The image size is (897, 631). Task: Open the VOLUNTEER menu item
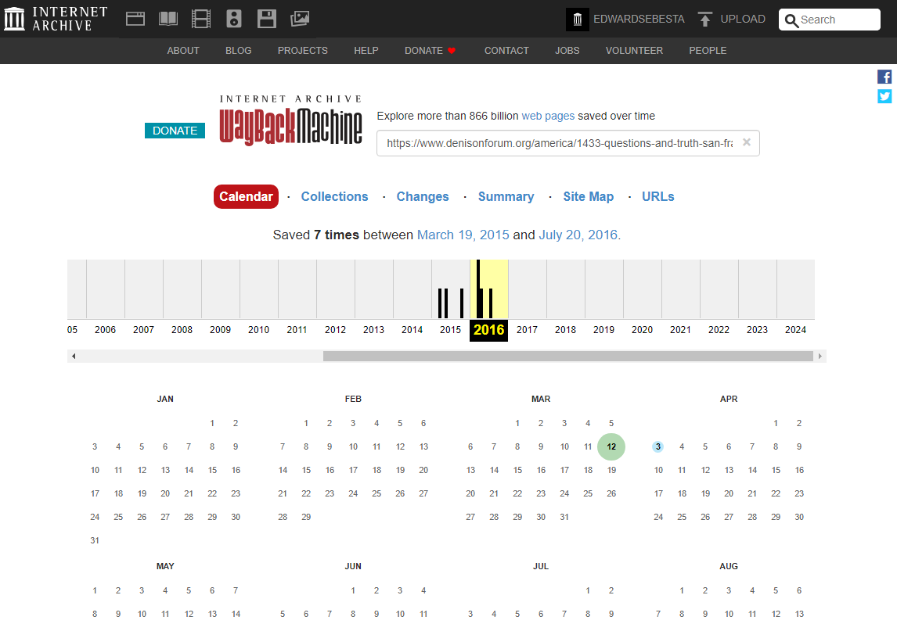click(635, 51)
